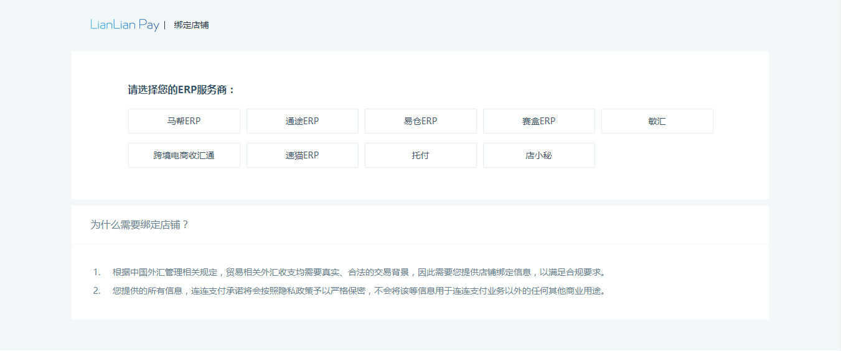Click the first explanation about 中国外汇管理相关规定
Screen dimensions: 841x351
[x=359, y=272]
